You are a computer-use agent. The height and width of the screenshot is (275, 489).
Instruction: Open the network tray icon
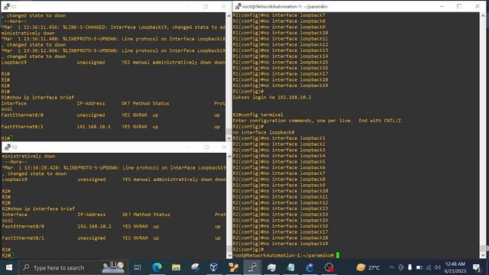[x=429, y=267]
